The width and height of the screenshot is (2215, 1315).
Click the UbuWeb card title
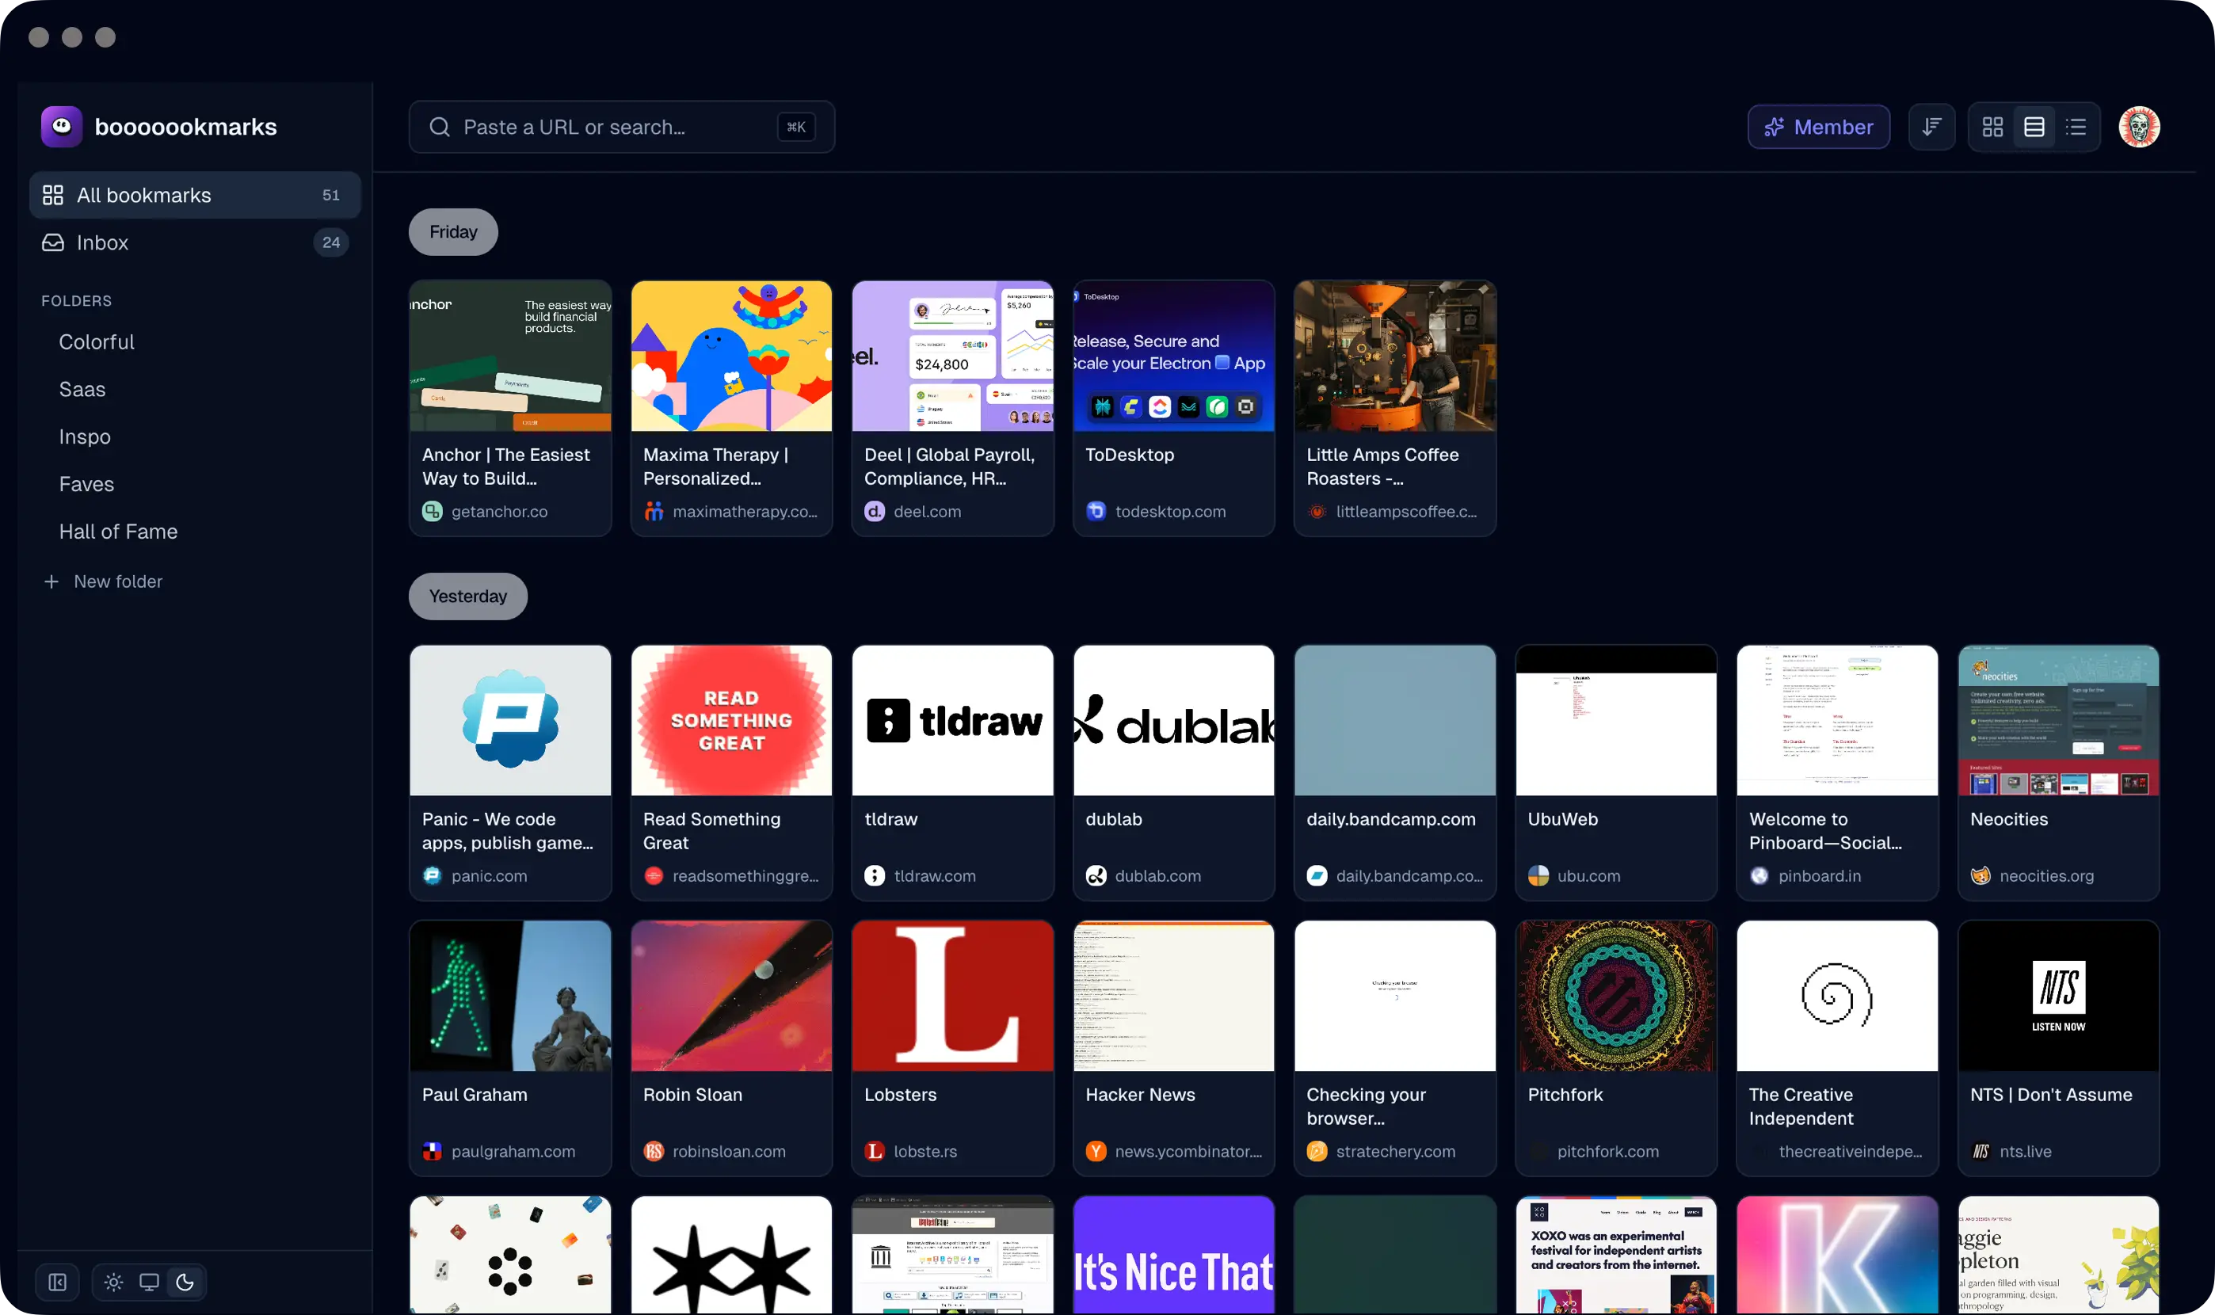pos(1563,819)
